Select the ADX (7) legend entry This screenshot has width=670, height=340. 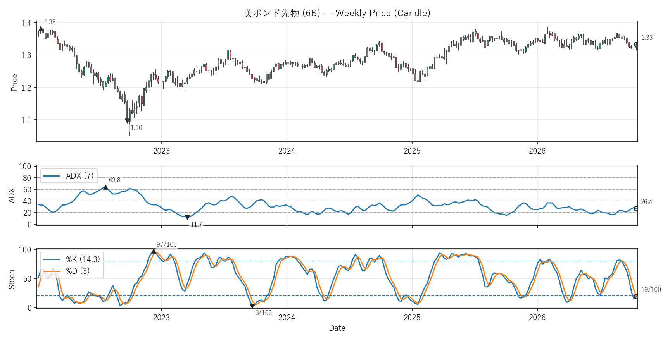pos(69,176)
